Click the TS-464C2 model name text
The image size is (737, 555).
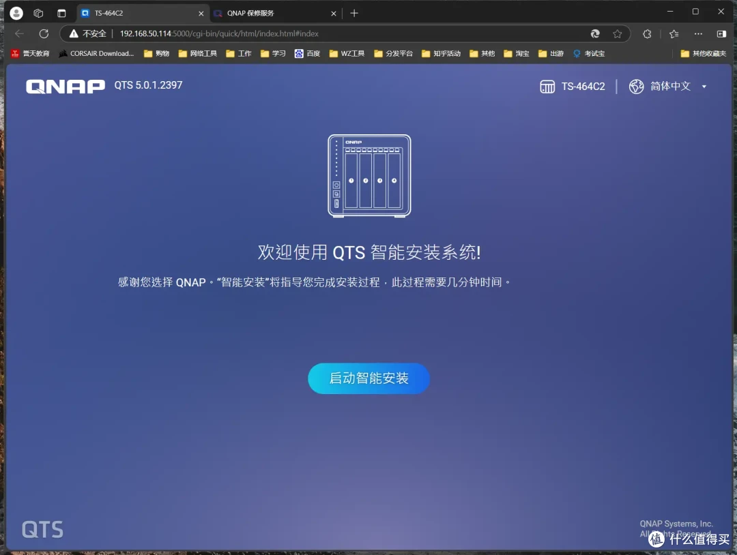click(583, 87)
